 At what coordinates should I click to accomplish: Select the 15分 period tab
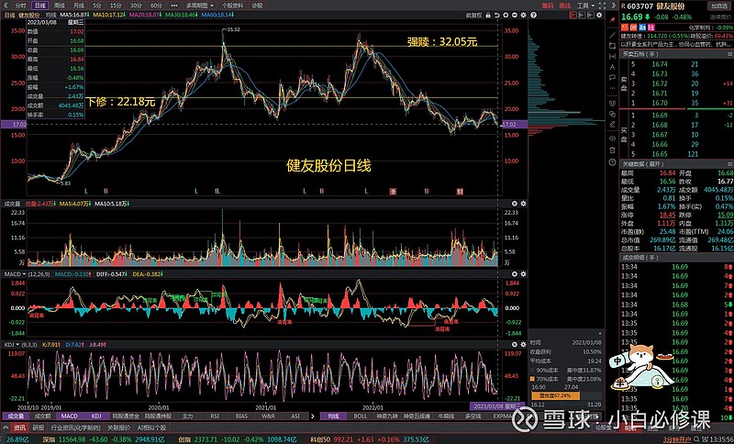point(116,6)
